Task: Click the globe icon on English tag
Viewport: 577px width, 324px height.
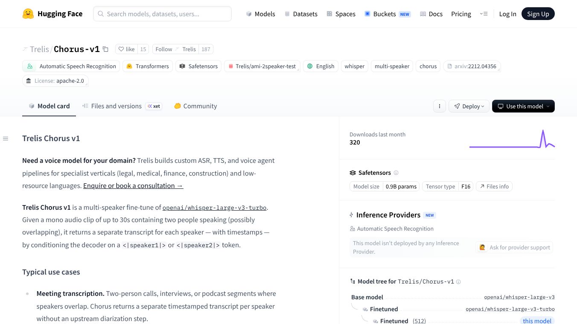Action: pyautogui.click(x=309, y=66)
